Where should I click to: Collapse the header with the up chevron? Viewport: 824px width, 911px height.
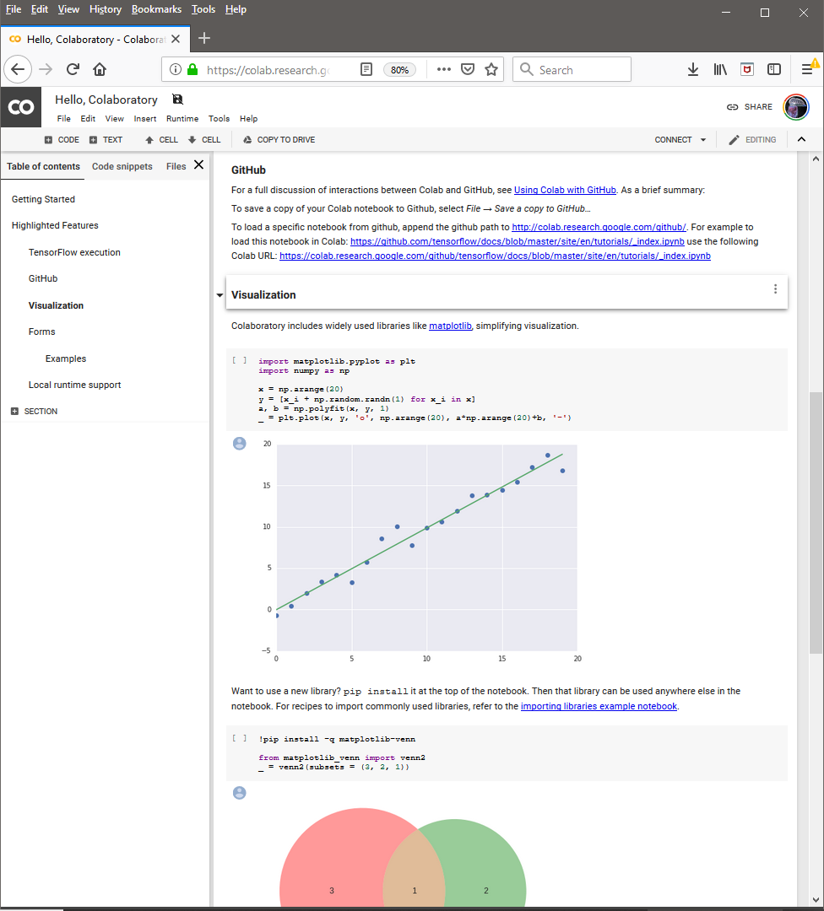point(801,139)
